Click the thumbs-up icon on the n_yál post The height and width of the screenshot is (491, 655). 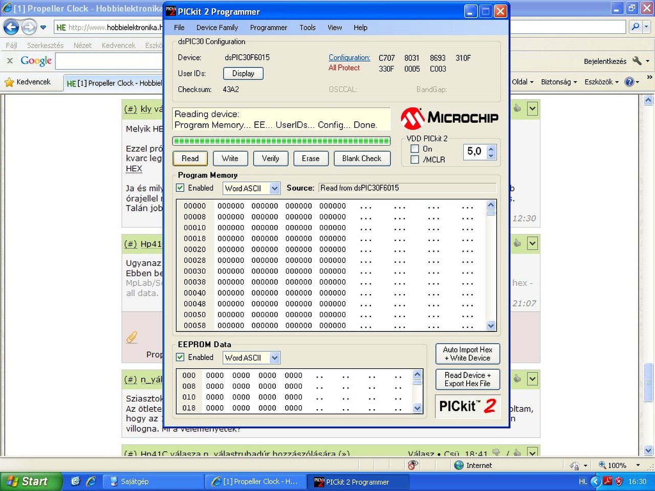pyautogui.click(x=517, y=379)
